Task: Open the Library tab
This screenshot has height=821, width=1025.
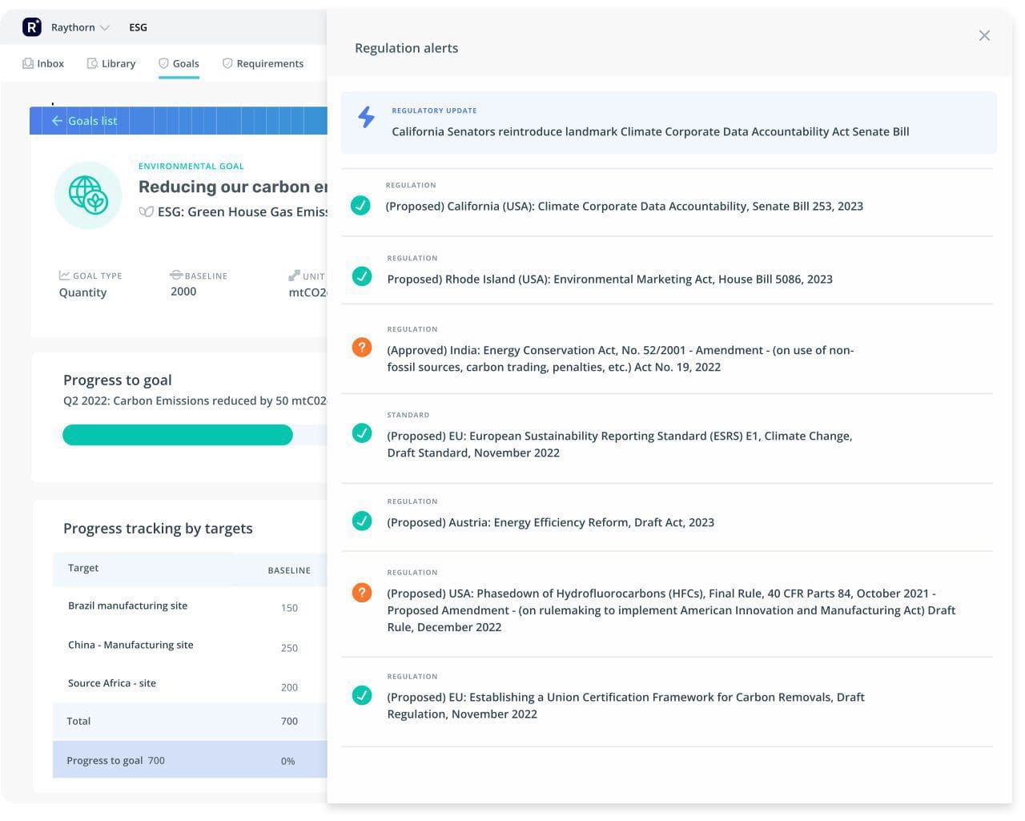Action: 111,63
